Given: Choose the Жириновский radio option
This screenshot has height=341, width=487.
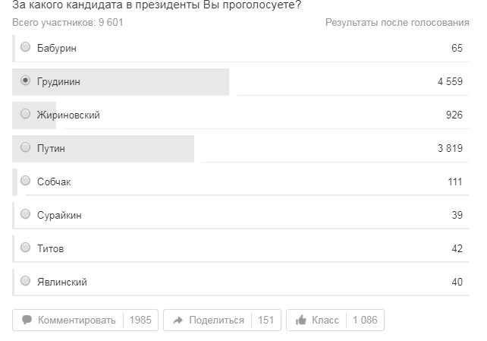Looking at the screenshot, I should [x=26, y=114].
